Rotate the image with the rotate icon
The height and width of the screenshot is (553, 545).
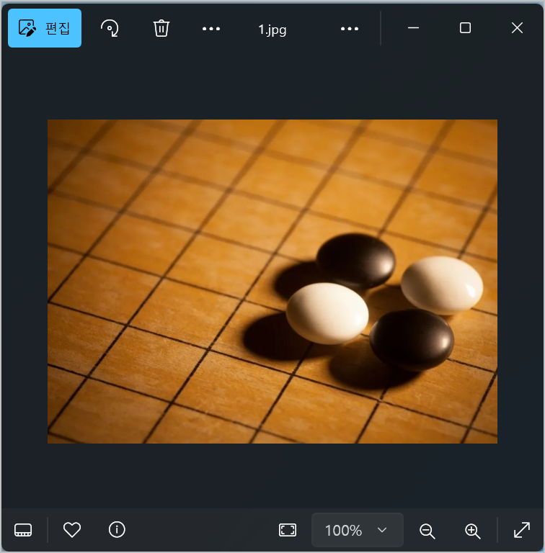[110, 28]
